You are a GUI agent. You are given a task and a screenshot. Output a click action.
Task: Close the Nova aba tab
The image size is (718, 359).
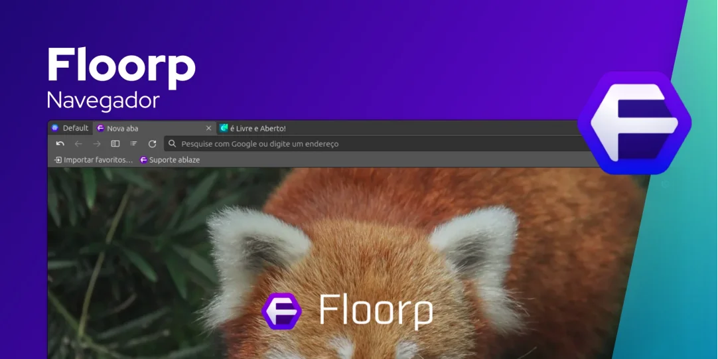pos(209,128)
